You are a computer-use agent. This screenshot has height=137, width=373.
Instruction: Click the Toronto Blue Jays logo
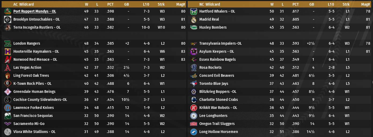[193, 83]
